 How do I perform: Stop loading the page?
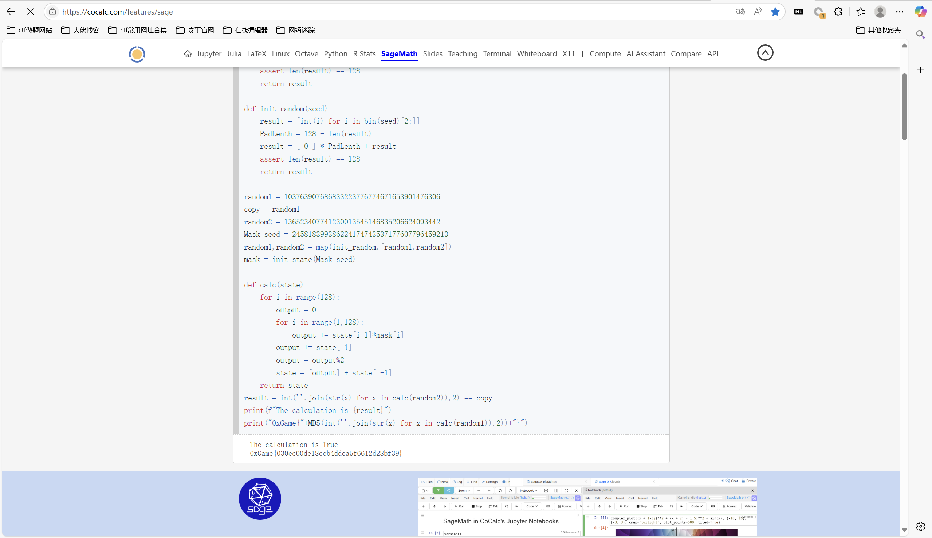click(31, 11)
